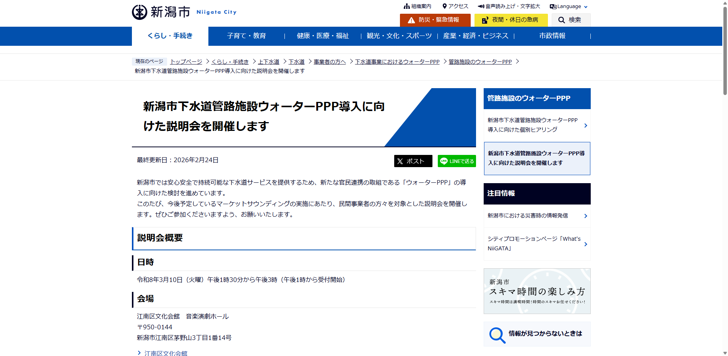Expand the Language dropdown

(x=569, y=6)
